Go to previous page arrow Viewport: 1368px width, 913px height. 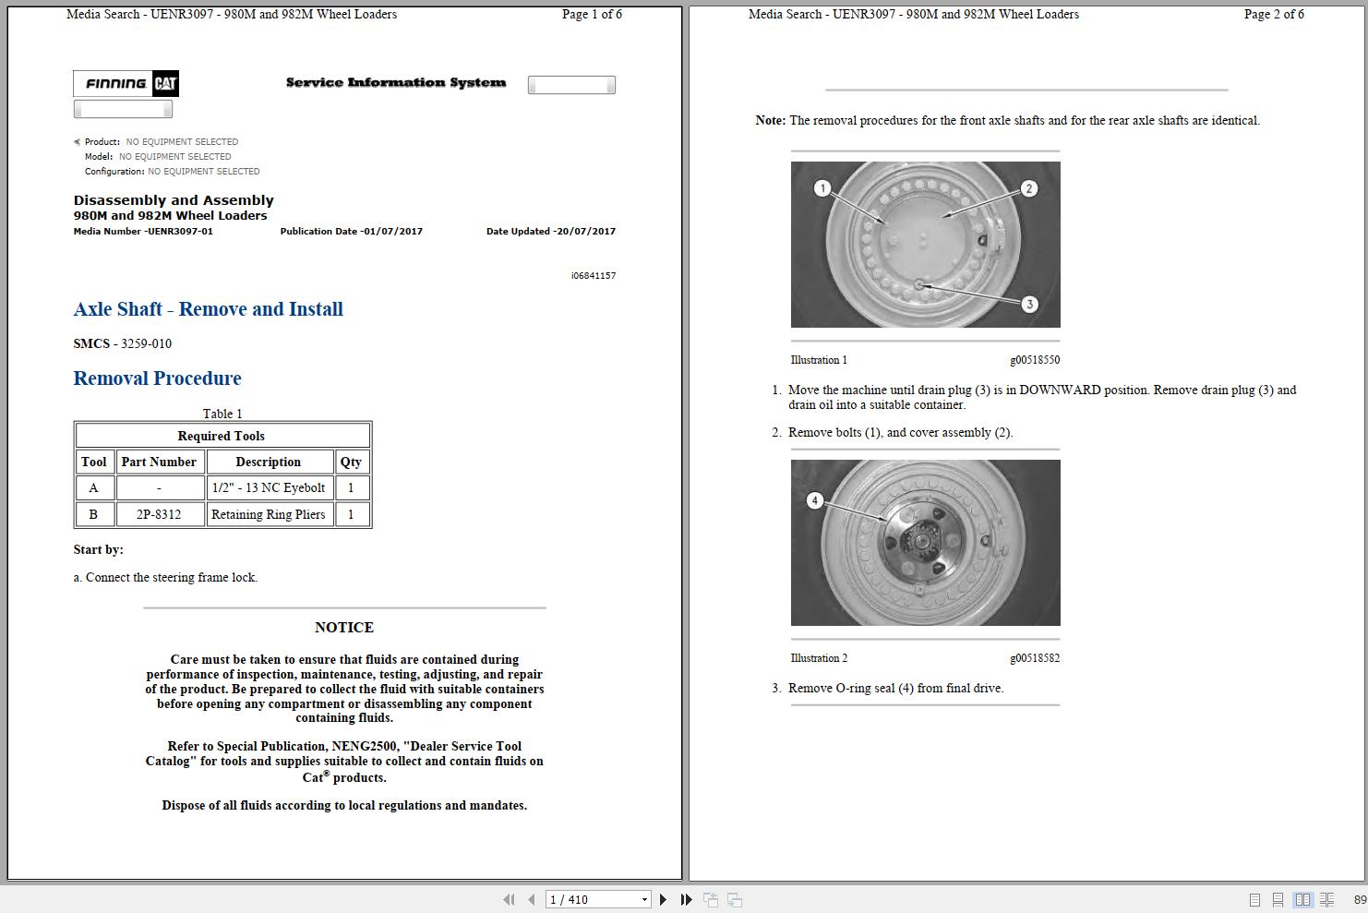(532, 899)
